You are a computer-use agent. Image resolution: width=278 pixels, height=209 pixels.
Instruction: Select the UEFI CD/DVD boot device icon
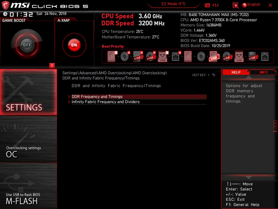click(125, 56)
